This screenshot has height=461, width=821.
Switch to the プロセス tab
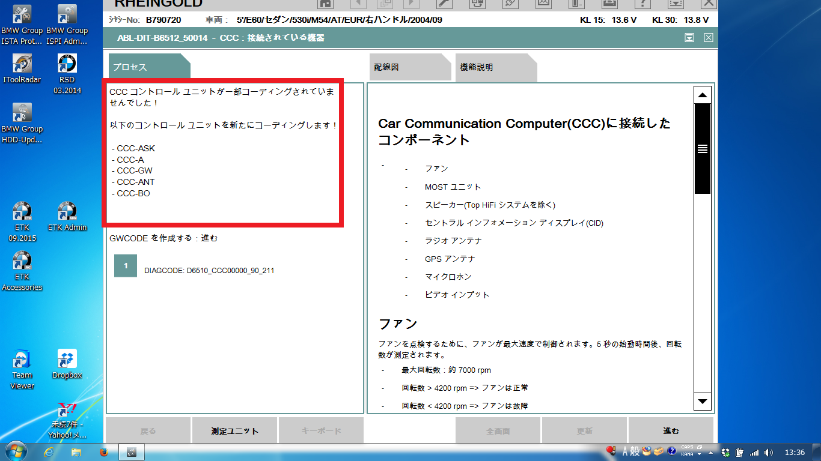[x=149, y=67]
